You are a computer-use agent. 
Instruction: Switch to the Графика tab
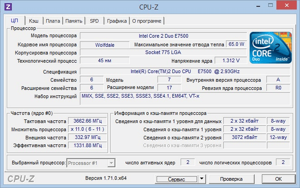click(x=117, y=20)
